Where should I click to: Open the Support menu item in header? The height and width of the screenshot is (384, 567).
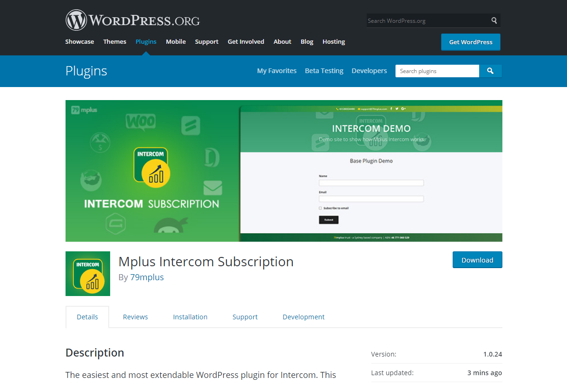pyautogui.click(x=207, y=41)
